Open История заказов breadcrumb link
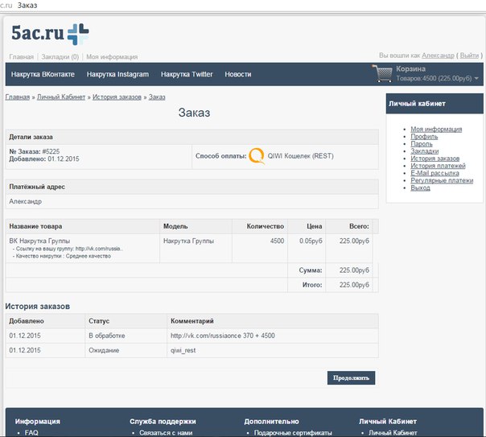This screenshot has height=437, width=486. pyautogui.click(x=117, y=97)
